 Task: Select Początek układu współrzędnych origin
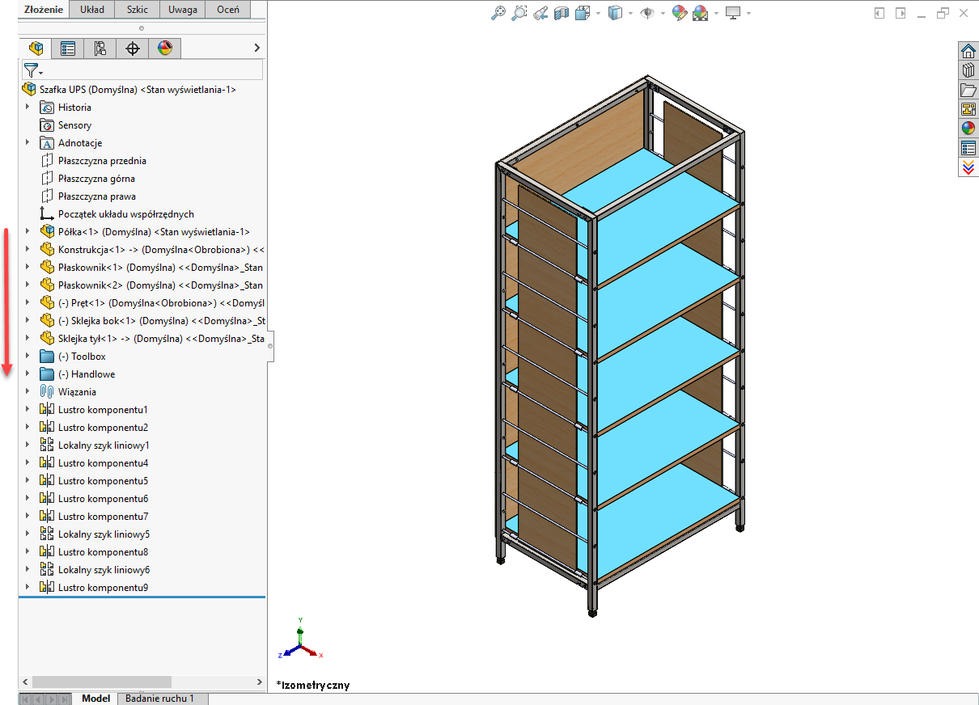[117, 214]
